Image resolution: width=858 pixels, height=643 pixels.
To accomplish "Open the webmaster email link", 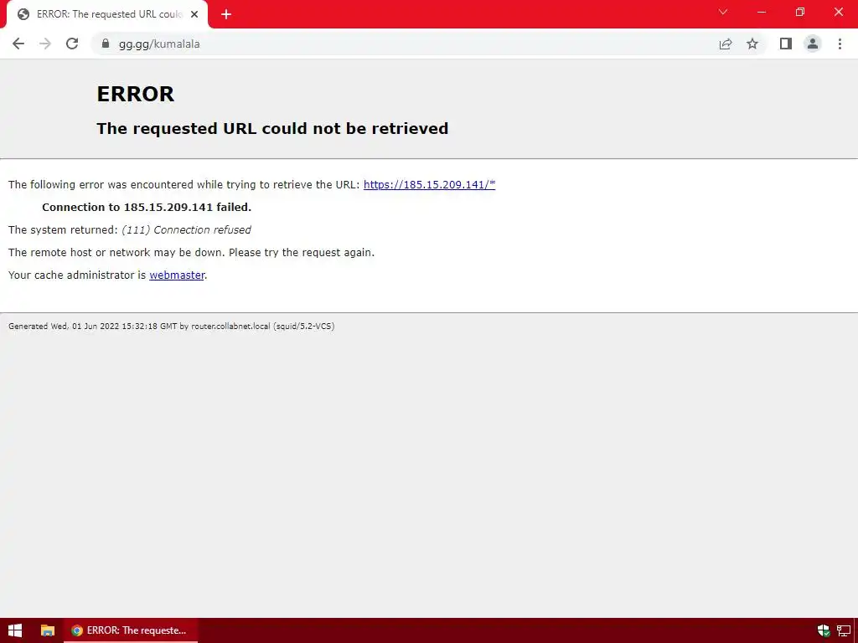I will click(x=177, y=275).
